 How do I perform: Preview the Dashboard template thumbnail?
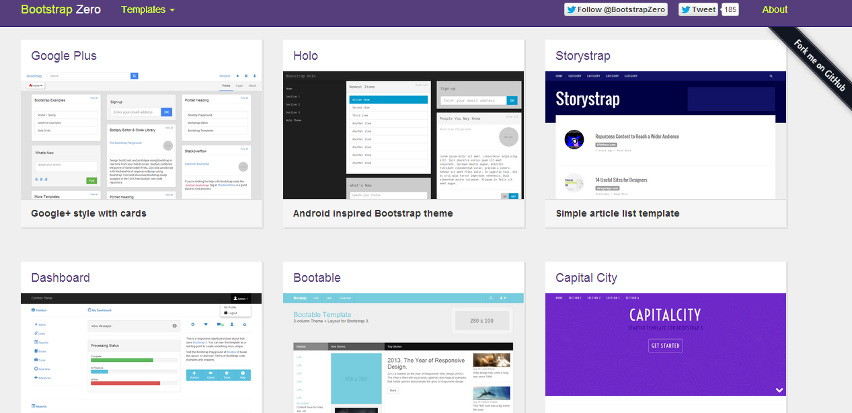tap(141, 353)
